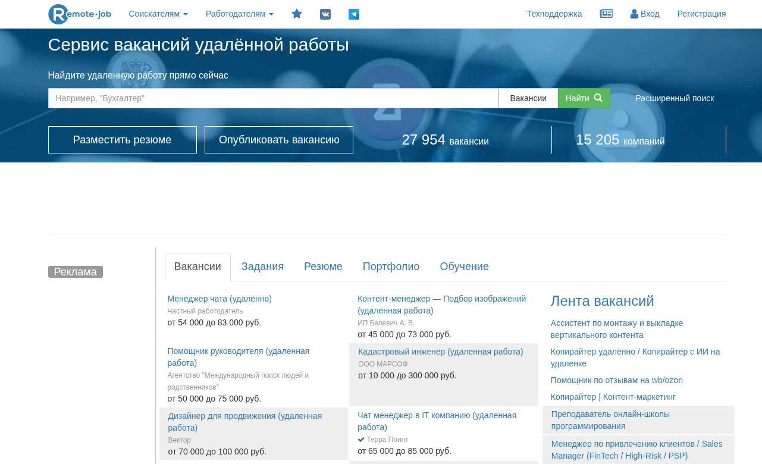
Task: Open the Расширенный поиск link
Action: pos(675,98)
